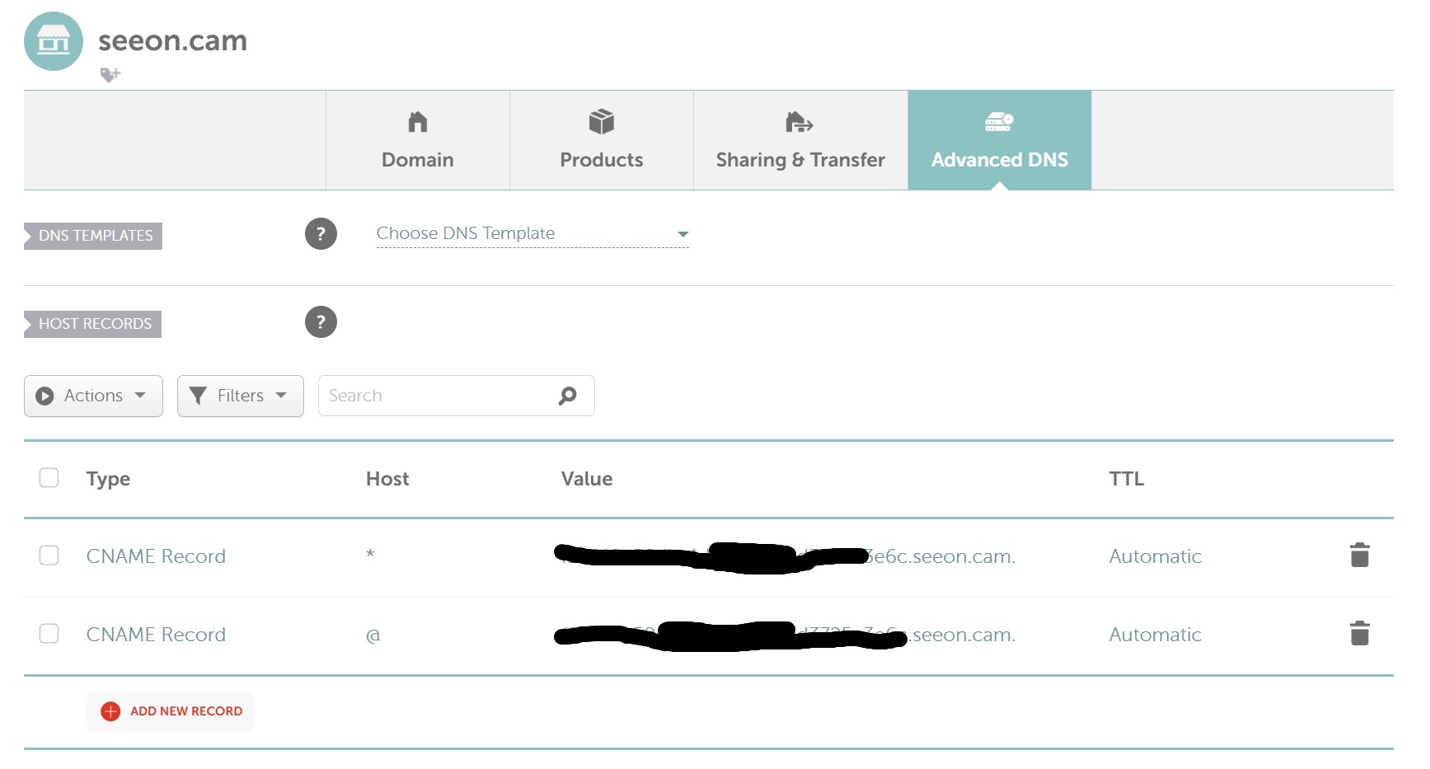The image size is (1430, 769).
Task: Click the first CNAME Record type label
Action: pyautogui.click(x=156, y=556)
